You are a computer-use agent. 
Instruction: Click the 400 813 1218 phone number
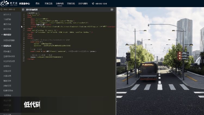pyautogui.click(x=101, y=4)
